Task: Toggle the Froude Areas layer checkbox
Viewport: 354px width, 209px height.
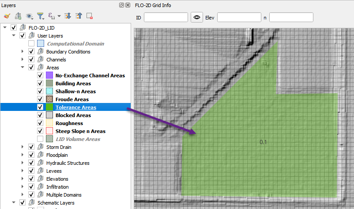Action: pos(40,99)
